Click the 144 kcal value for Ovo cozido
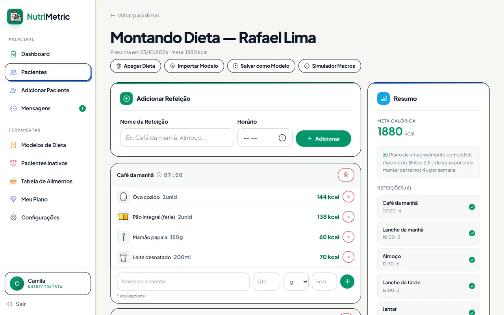 click(328, 197)
